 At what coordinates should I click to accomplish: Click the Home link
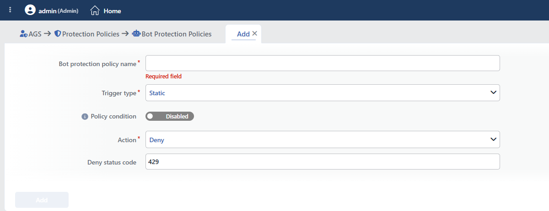112,10
